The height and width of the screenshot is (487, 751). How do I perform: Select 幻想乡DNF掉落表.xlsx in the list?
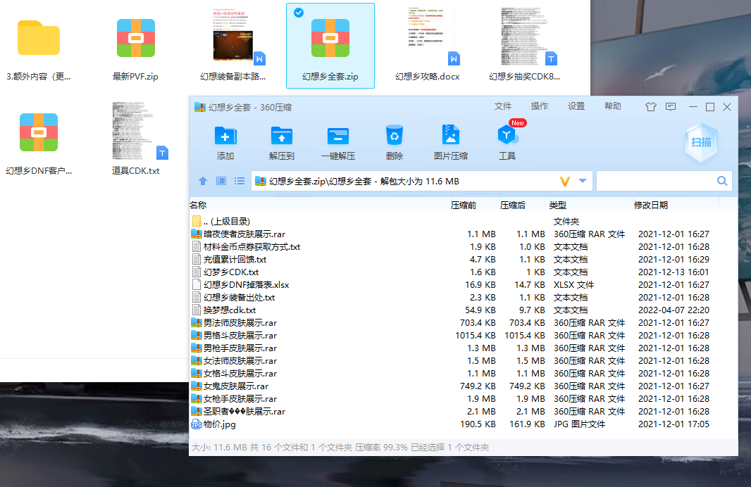(x=463, y=284)
